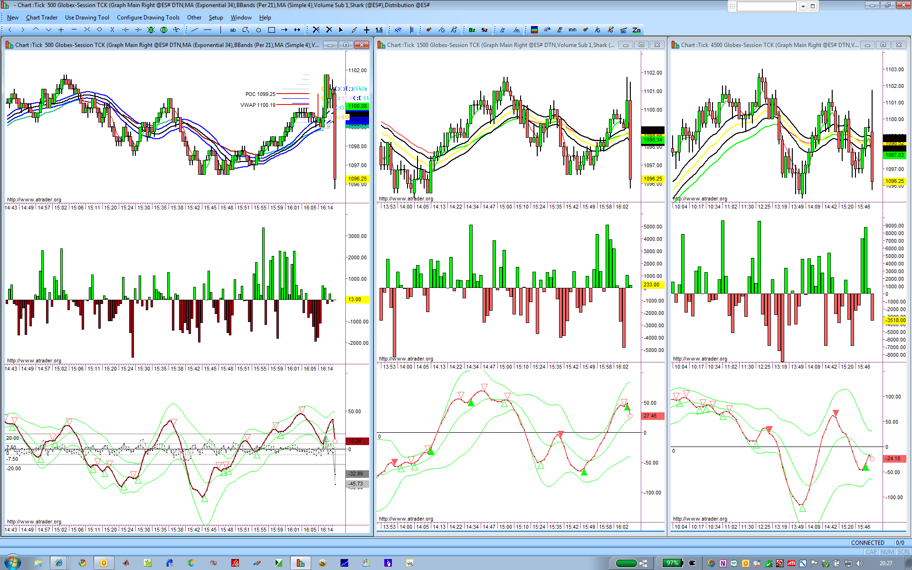Open Google Chrome from the taskbar
Image resolution: width=912 pixels, height=570 pixels.
tap(82, 563)
